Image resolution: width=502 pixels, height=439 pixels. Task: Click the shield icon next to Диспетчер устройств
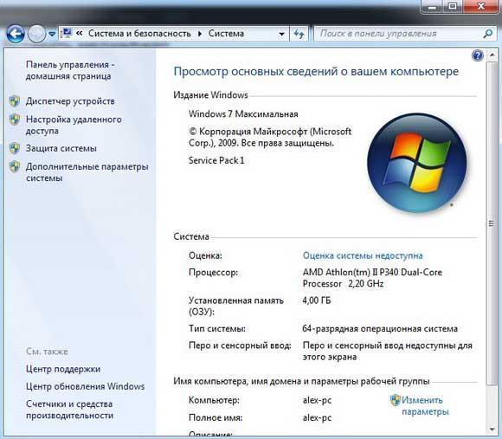15,101
